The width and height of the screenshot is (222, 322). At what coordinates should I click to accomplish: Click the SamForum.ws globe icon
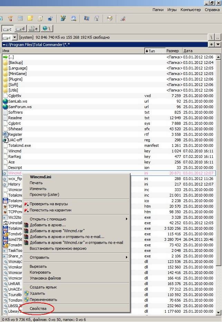(x=5, y=107)
